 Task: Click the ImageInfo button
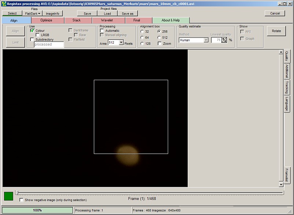pyautogui.click(x=52, y=14)
